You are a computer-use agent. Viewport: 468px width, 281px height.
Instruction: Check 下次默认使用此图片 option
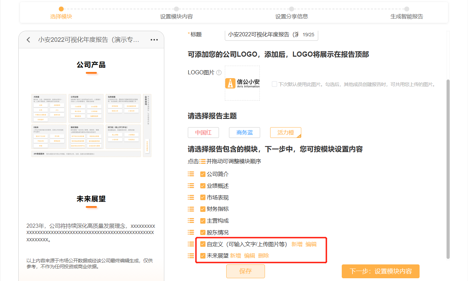click(274, 84)
